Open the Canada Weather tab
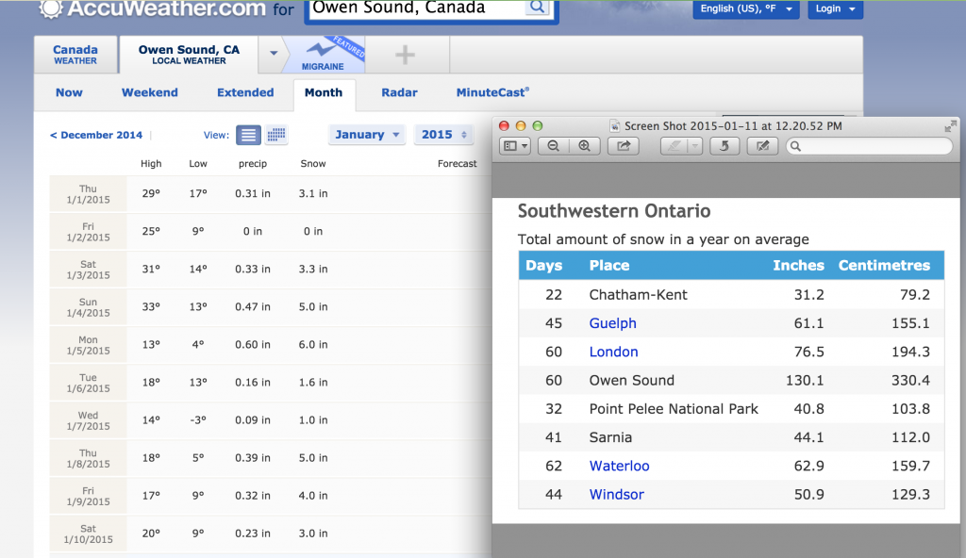Image resolution: width=966 pixels, height=558 pixels. click(x=75, y=55)
